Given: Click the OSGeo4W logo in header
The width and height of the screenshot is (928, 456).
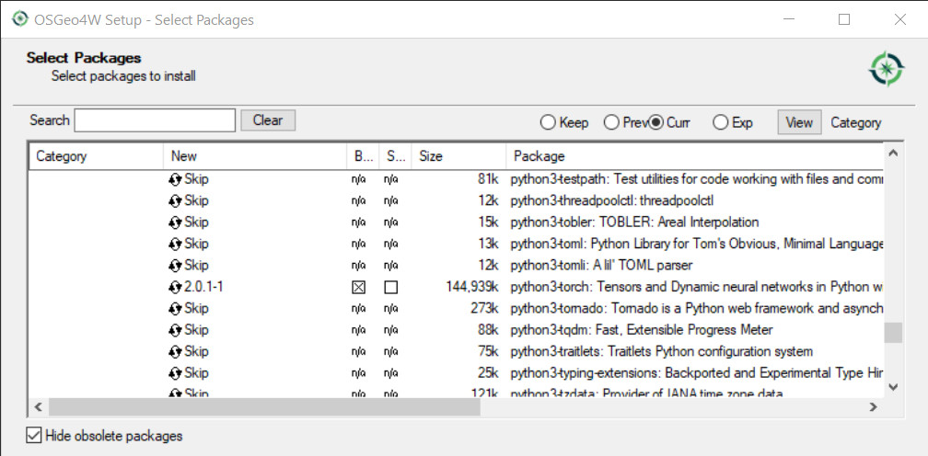Looking at the screenshot, I should [886, 69].
